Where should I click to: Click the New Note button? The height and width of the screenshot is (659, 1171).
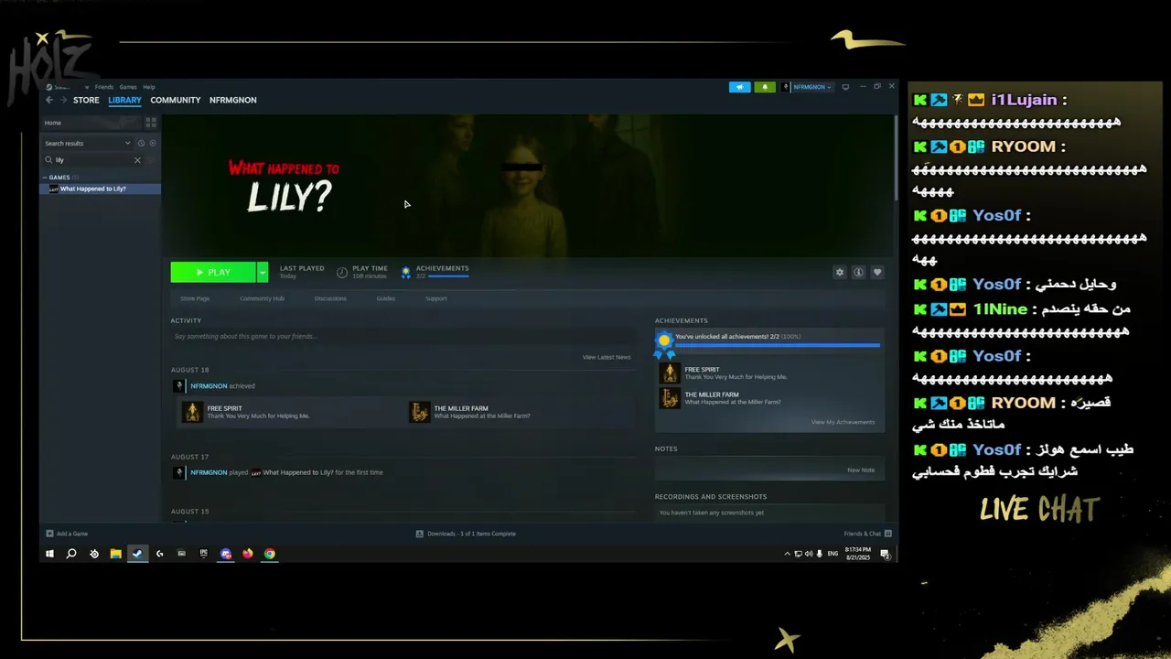click(x=861, y=470)
